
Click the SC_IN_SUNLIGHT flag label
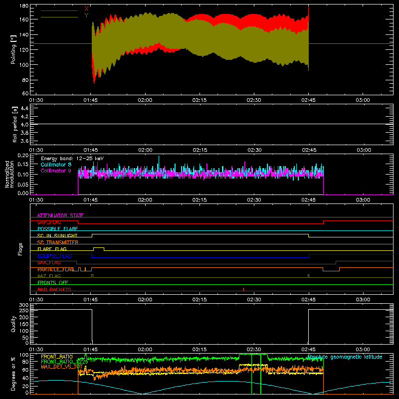coord(57,235)
